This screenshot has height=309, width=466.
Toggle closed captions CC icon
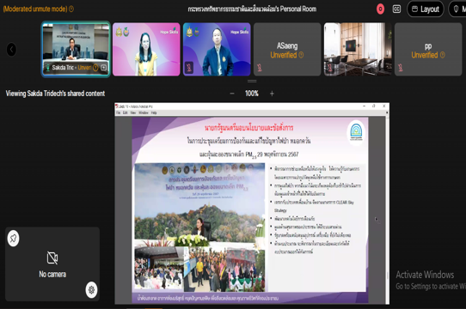[396, 9]
